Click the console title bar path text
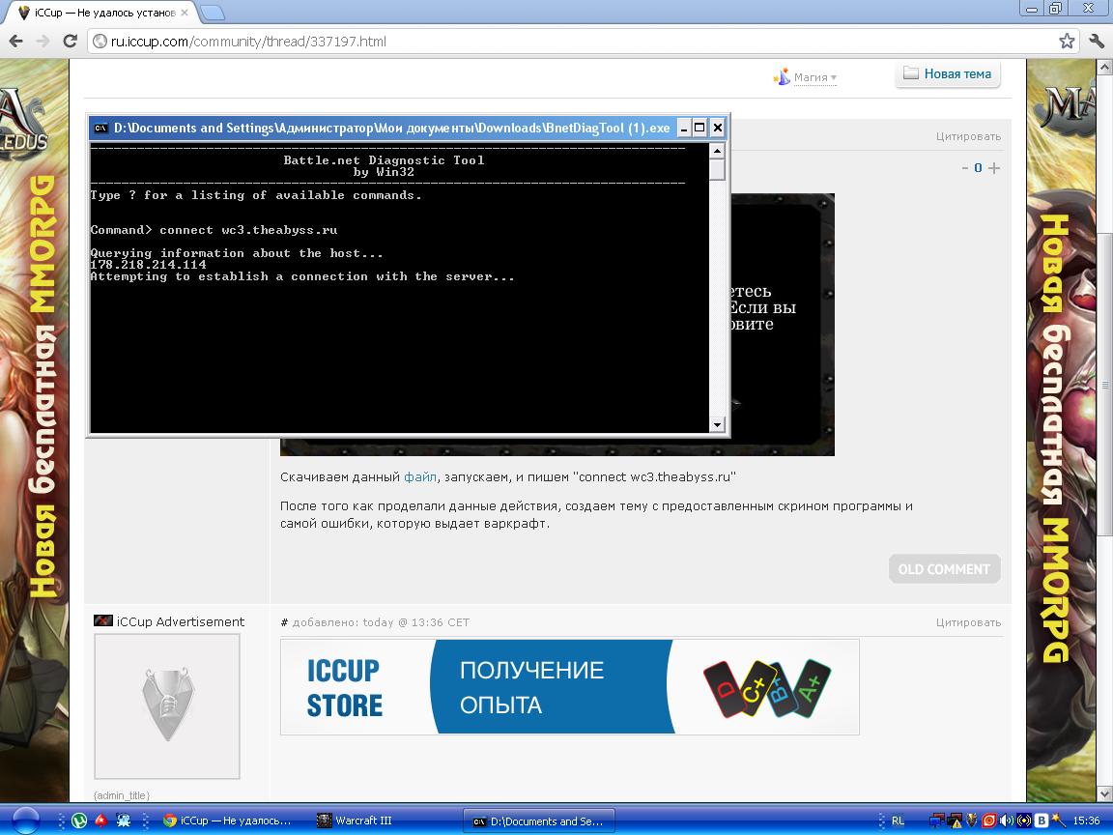Screen dimensions: 1113x835 coord(392,128)
